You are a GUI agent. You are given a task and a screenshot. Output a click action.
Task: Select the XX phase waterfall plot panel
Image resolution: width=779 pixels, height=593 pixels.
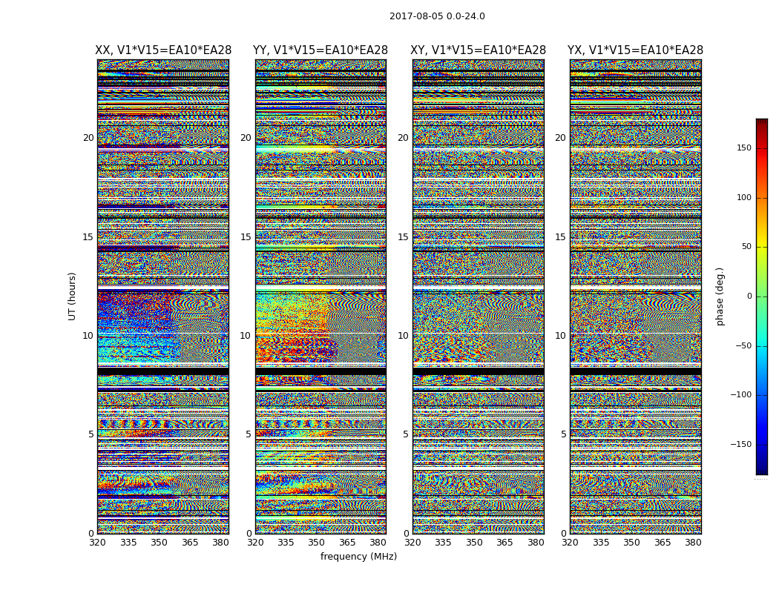click(x=163, y=296)
